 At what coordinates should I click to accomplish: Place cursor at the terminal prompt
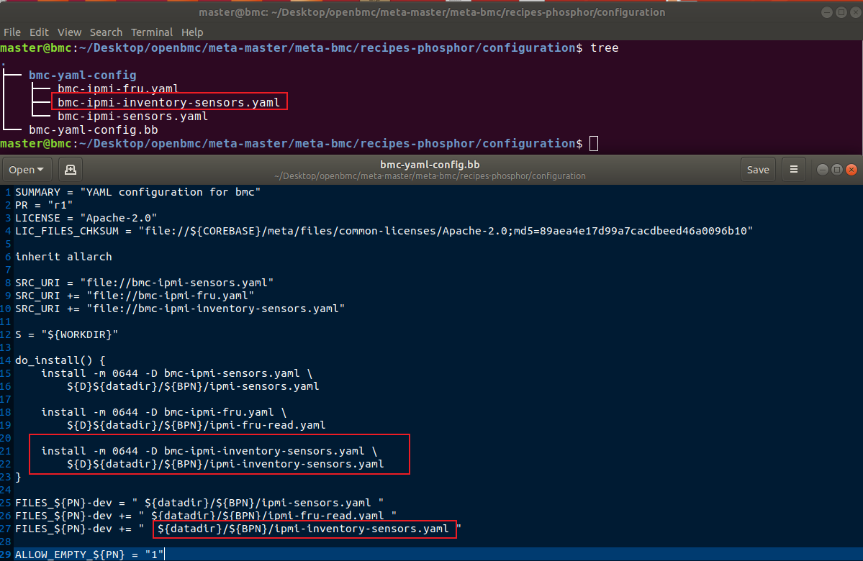[592, 143]
